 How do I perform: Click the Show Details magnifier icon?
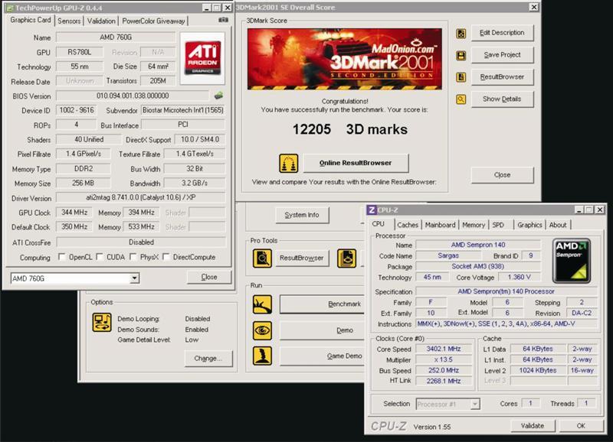coord(461,99)
